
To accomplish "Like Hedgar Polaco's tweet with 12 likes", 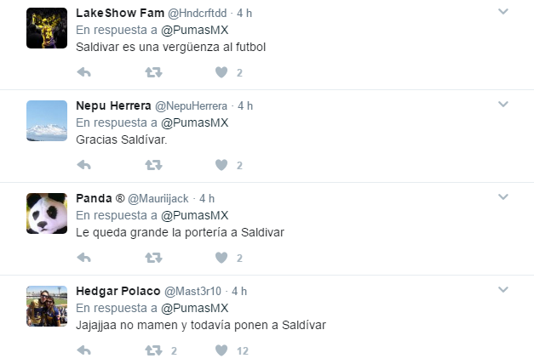I will 221,350.
